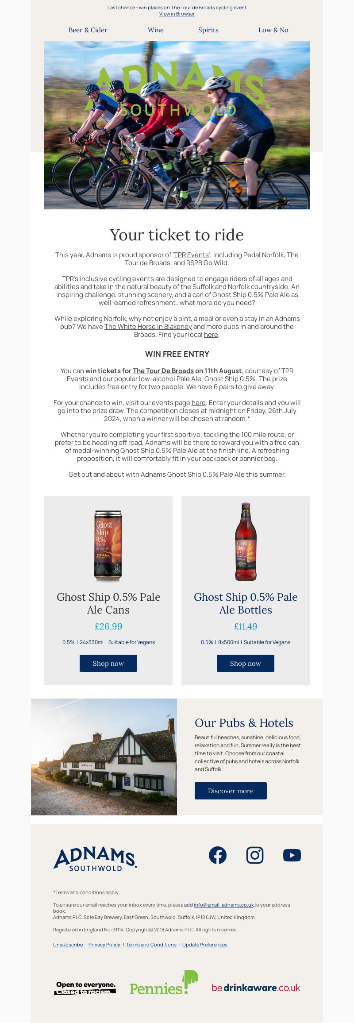Open the Beer & Cider menu
354x1023 pixels.
click(88, 30)
